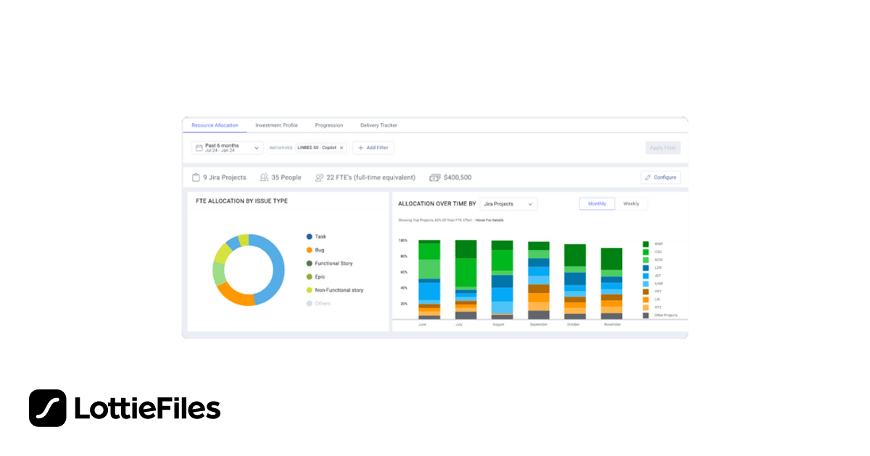Expand the Initiatives filter options

[x=280, y=148]
